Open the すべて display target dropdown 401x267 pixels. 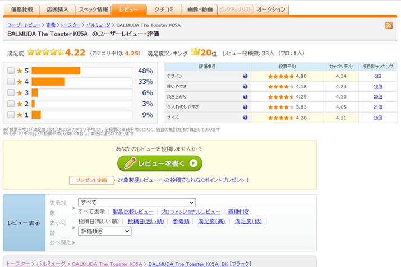[x=137, y=202]
